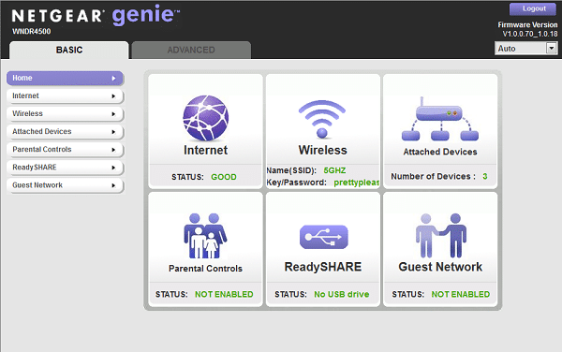
Task: Open Wireless from the sidebar menu
Action: (65, 114)
